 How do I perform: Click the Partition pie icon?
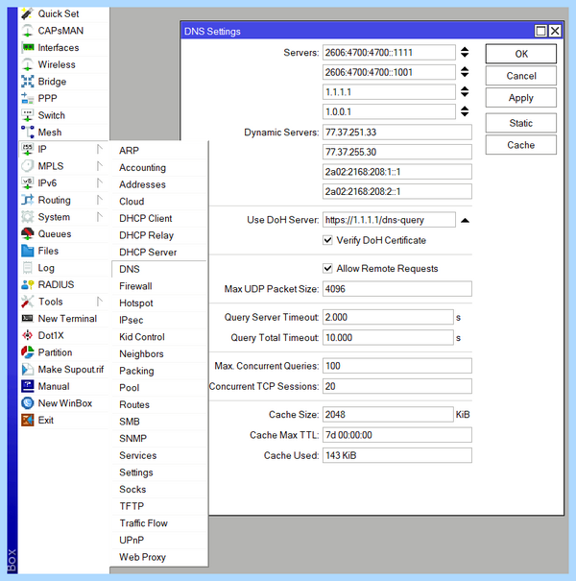27,352
